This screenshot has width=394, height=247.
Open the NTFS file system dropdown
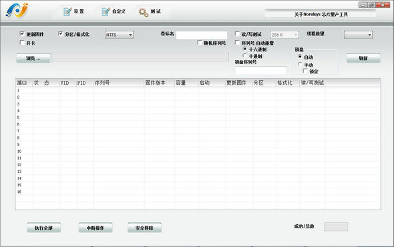[119, 35]
